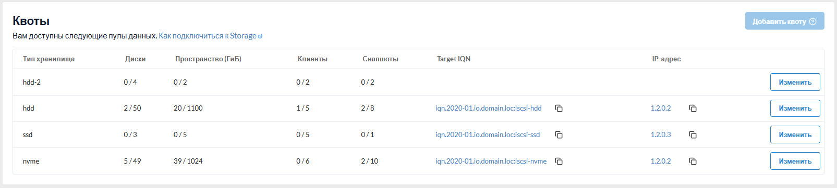Edit the ssd quota with Изменить
Screen dimensions: 837x188
tap(795, 135)
